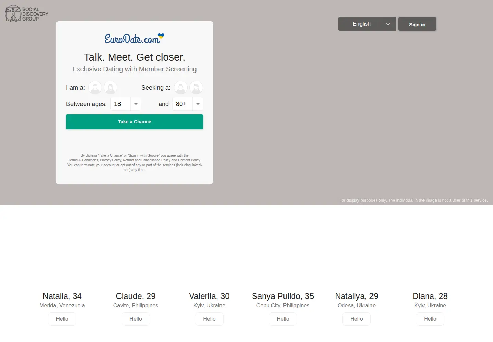Image resolution: width=493 pixels, height=342 pixels.
Task: Open the Privacy Policy link
Action: coord(110,160)
